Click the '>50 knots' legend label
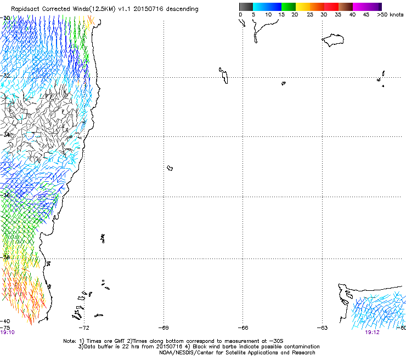 [x=390, y=15]
